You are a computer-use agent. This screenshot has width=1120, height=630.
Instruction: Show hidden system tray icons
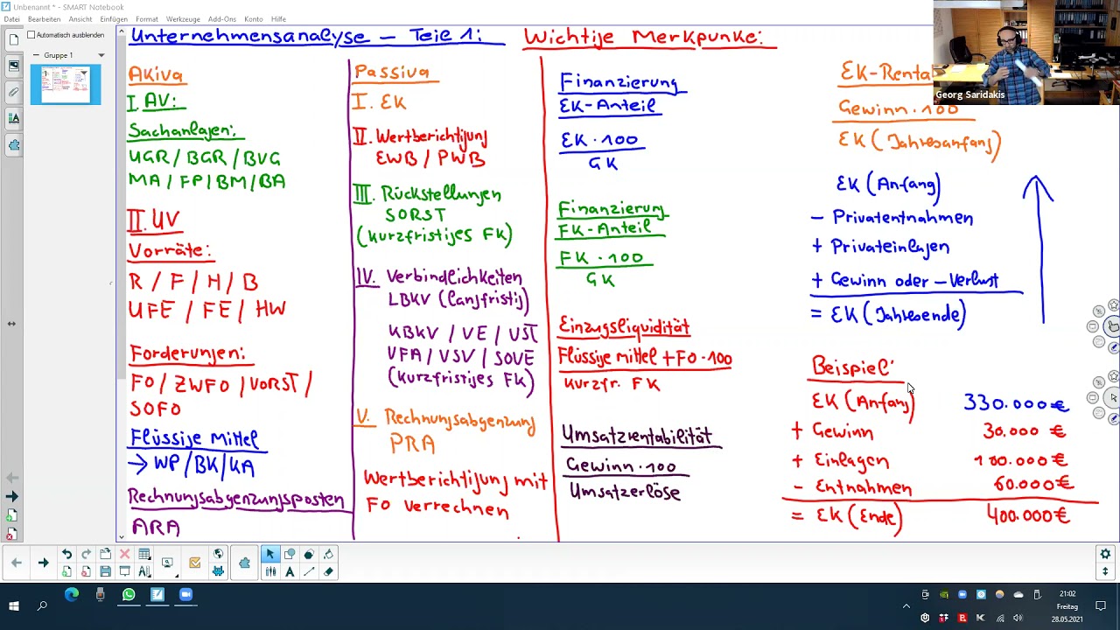pos(906,605)
